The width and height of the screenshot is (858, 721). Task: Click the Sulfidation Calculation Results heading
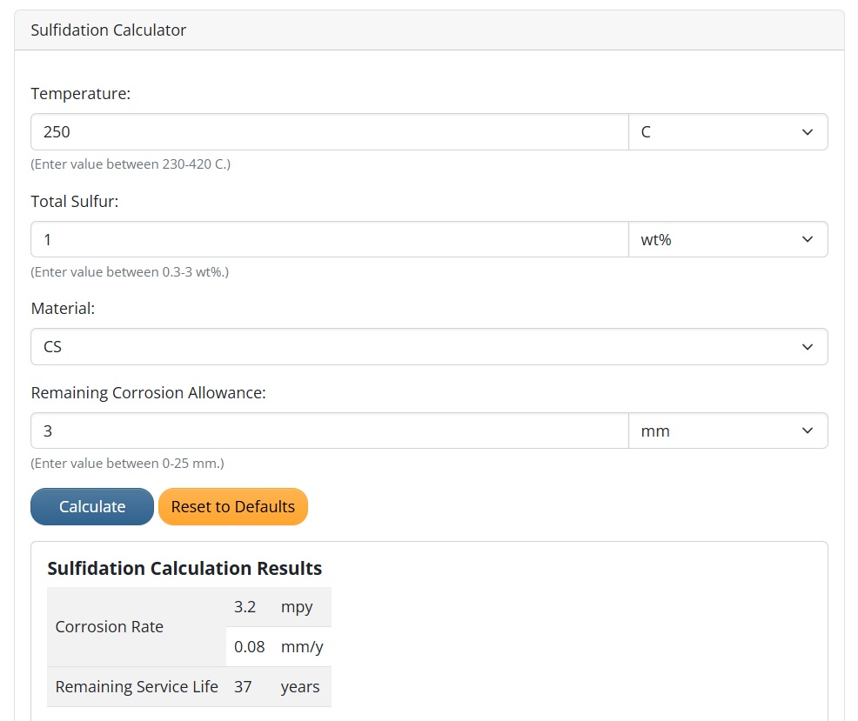184,569
